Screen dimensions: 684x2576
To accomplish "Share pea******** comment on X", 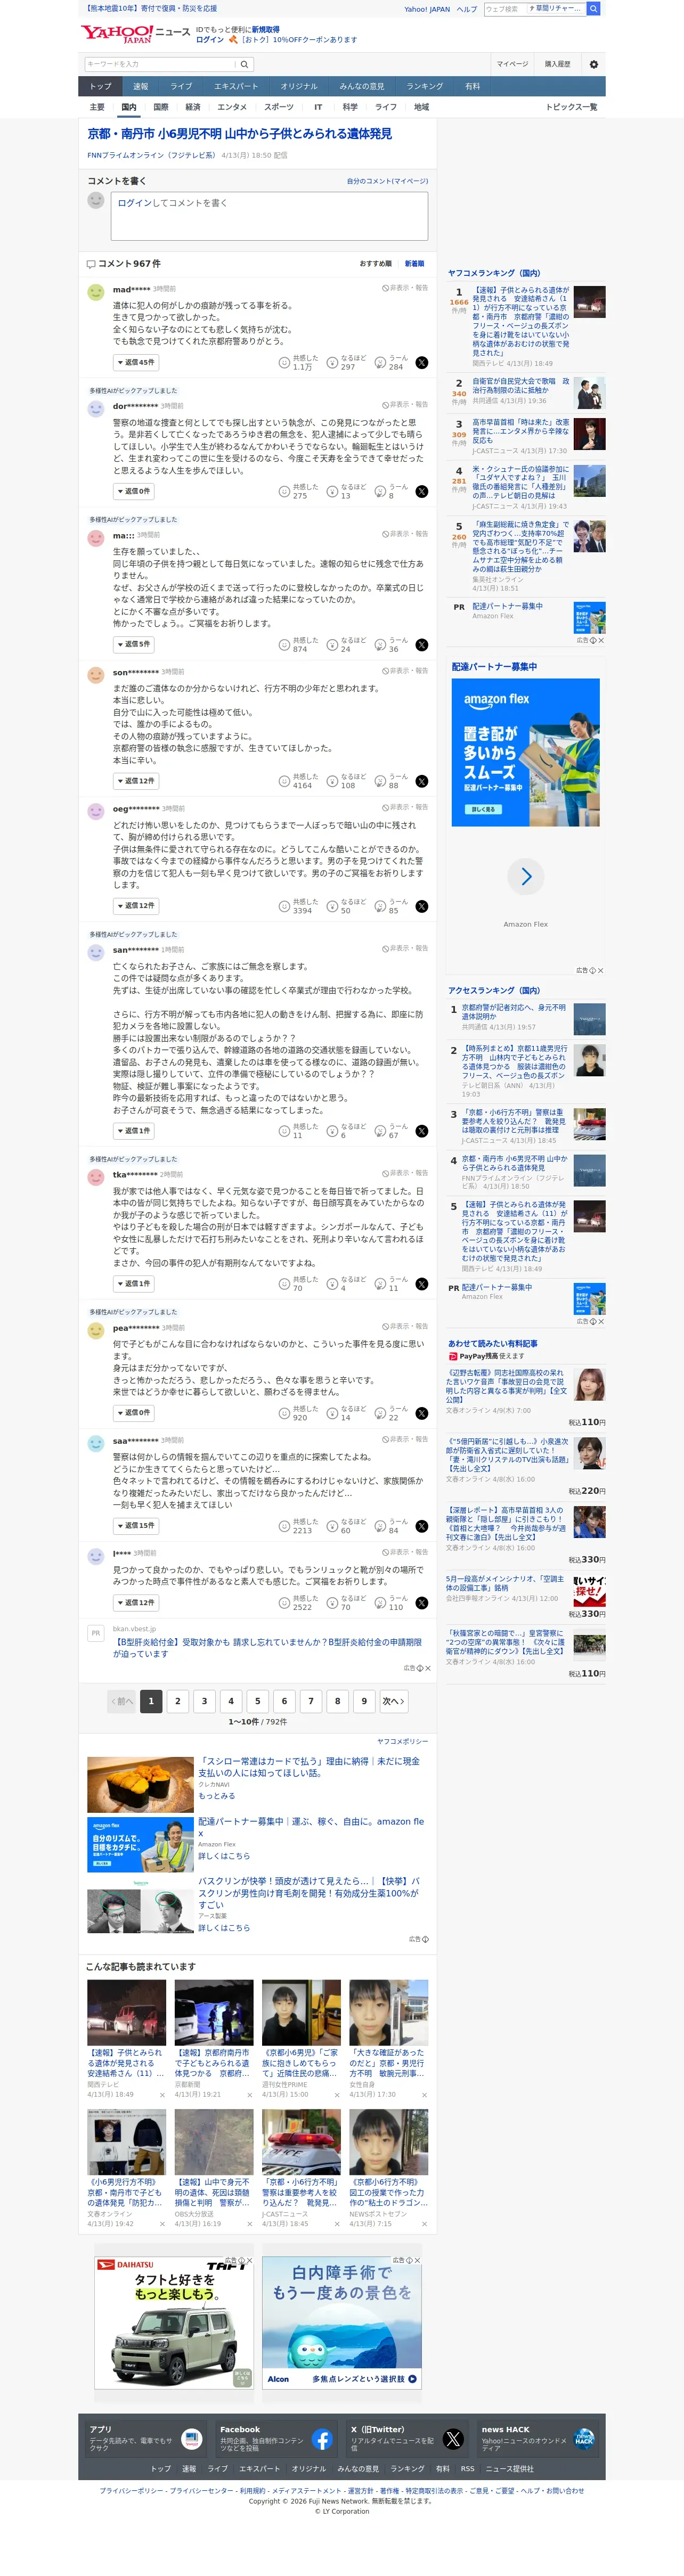I will [422, 1413].
